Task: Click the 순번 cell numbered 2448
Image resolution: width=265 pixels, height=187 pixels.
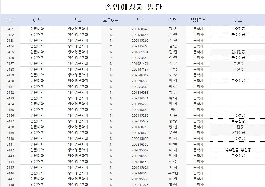Action: point(10,185)
